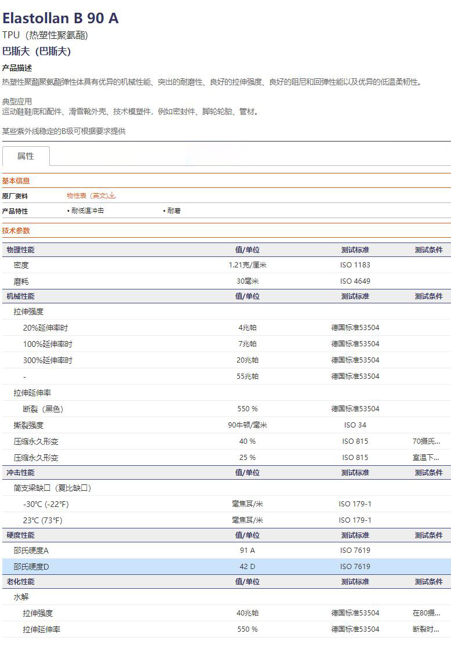Click the 20%延伸率时 row label
Screen dimensions: 451x652
click(x=45, y=328)
